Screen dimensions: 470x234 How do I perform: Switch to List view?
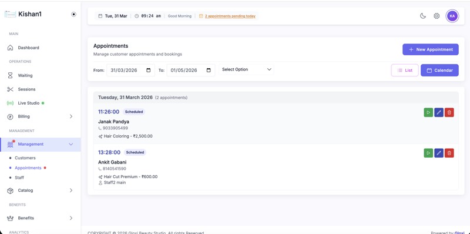pos(405,70)
